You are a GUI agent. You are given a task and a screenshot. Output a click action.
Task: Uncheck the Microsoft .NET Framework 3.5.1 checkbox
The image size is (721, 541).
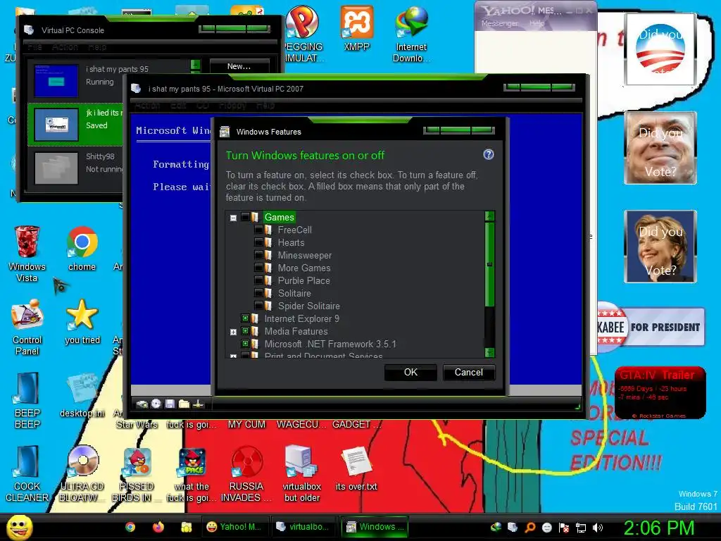pos(246,343)
